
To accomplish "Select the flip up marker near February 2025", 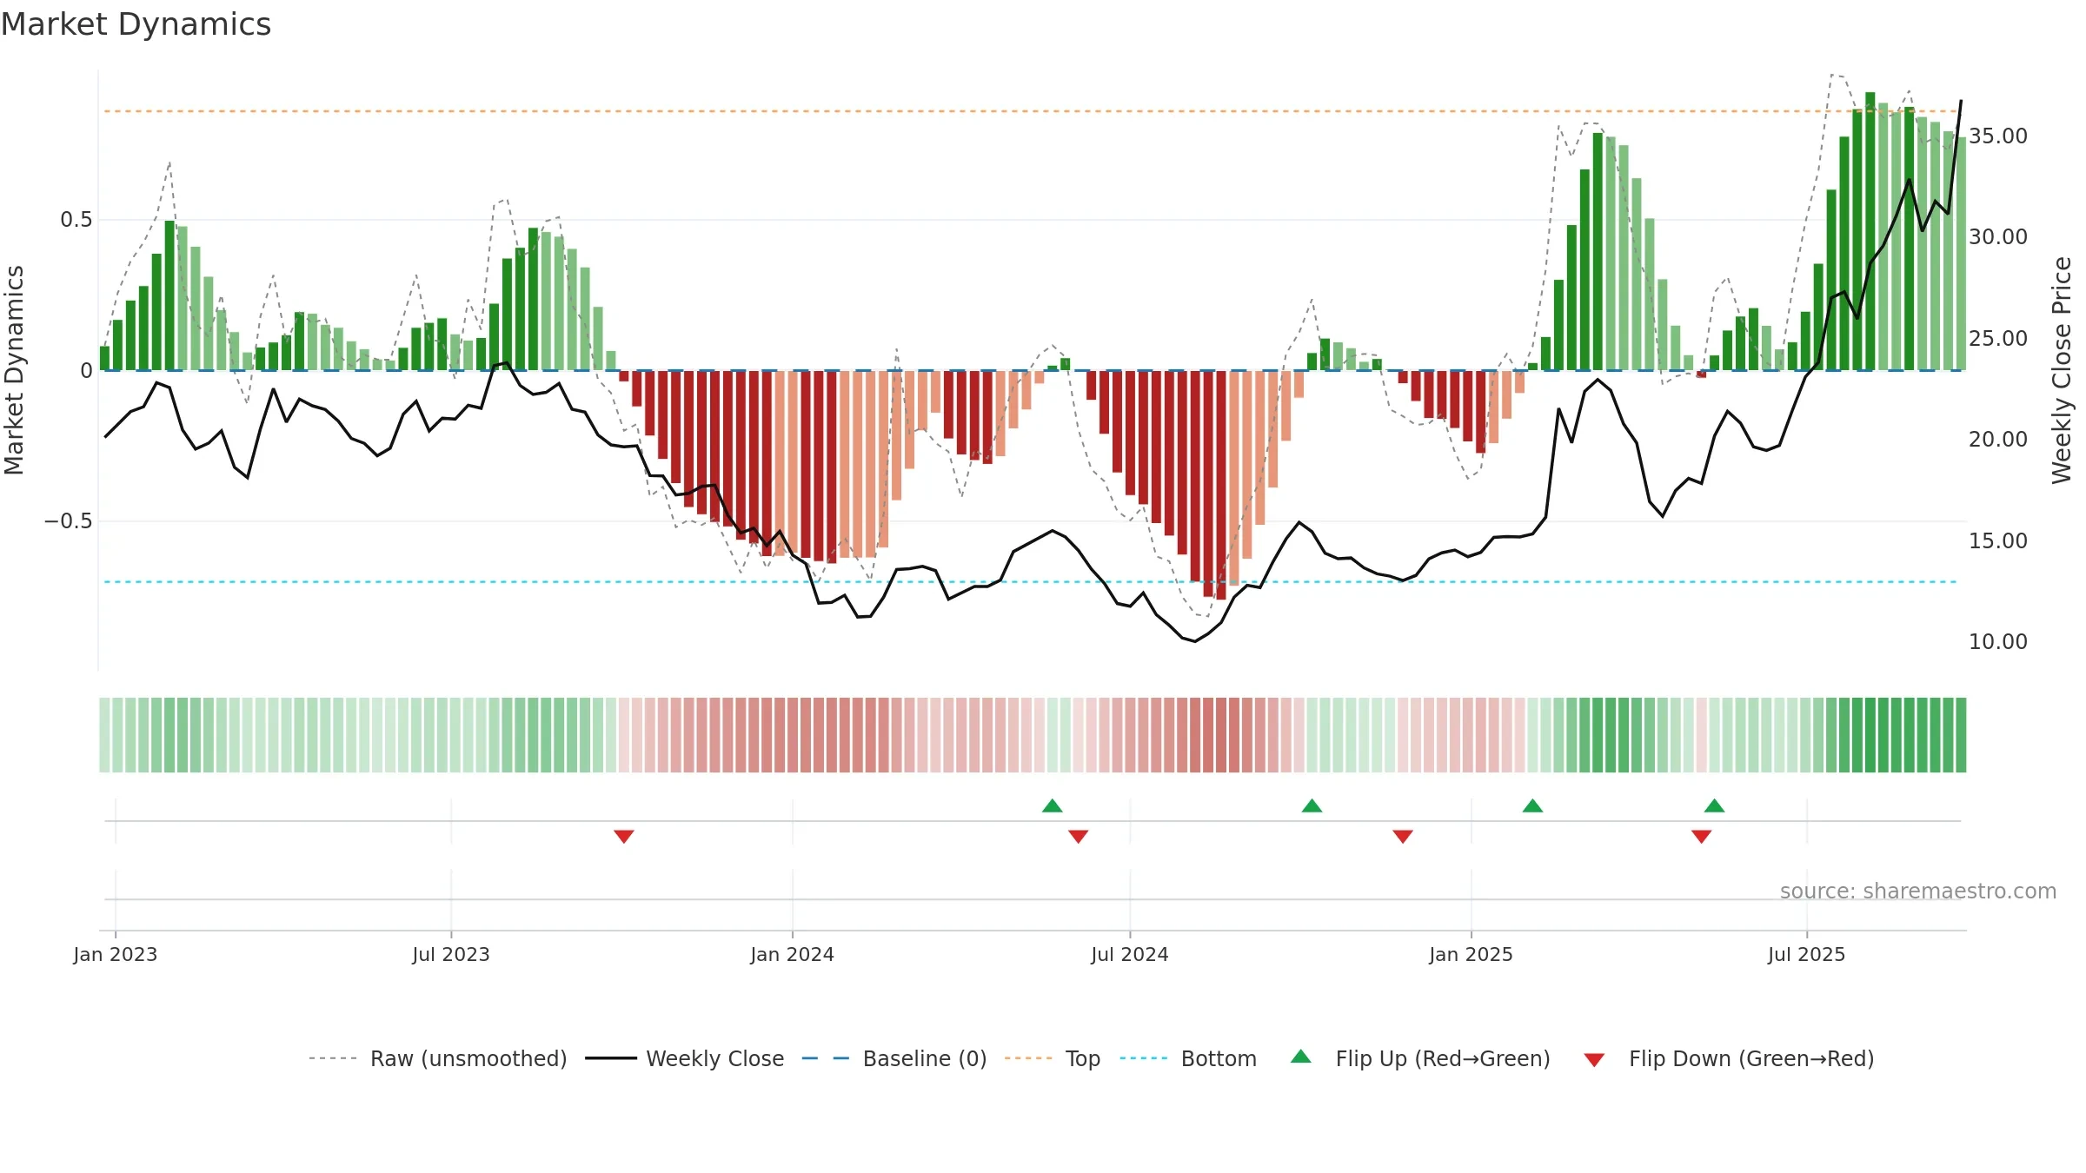I will click(1533, 805).
